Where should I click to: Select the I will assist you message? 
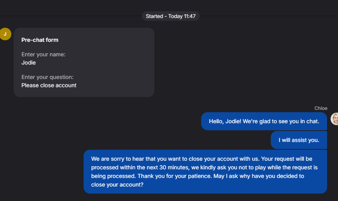click(299, 140)
